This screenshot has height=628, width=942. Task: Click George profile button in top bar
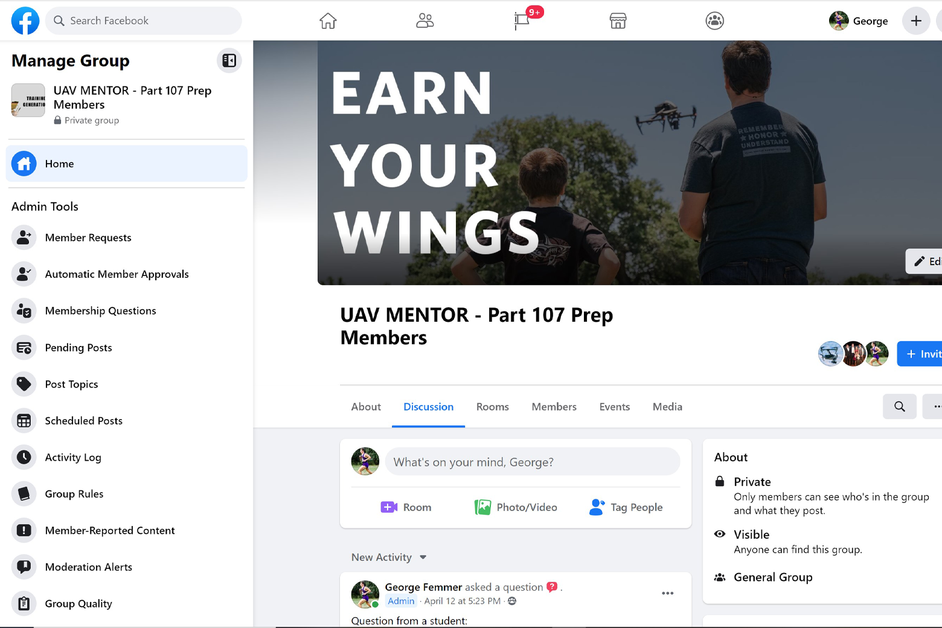pos(858,21)
